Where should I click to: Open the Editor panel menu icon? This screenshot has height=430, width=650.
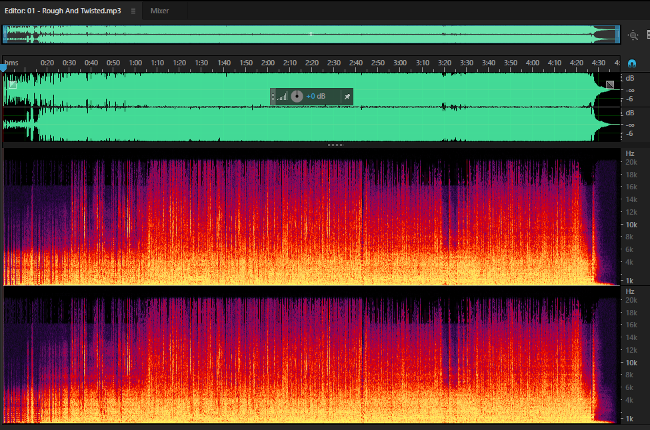133,11
